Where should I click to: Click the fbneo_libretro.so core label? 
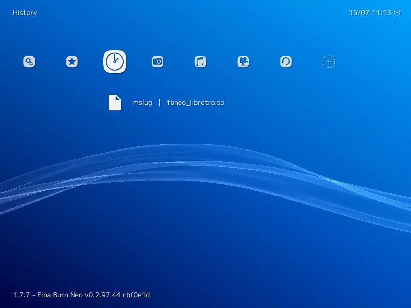pos(196,103)
